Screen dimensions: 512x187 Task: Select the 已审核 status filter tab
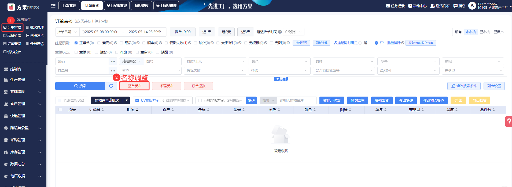click(x=485, y=32)
